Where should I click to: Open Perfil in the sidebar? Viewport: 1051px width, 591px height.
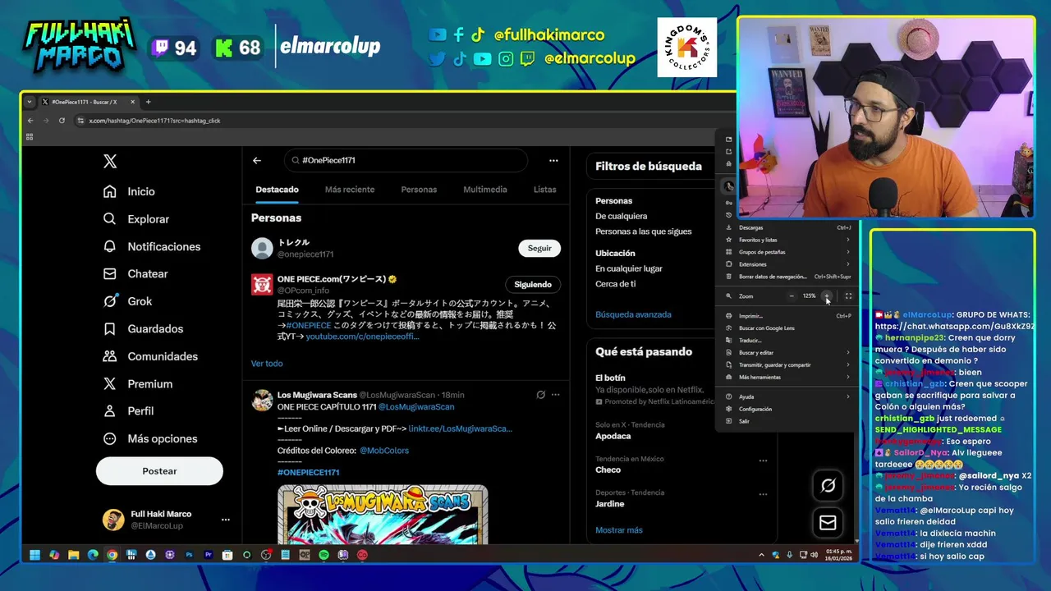(128, 410)
